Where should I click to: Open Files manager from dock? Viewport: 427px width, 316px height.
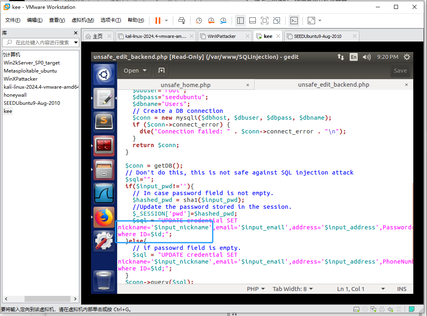[104, 169]
